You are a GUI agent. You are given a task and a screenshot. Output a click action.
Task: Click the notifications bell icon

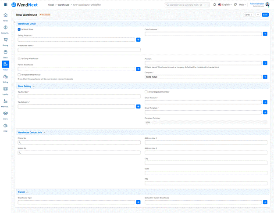pos(214,4)
